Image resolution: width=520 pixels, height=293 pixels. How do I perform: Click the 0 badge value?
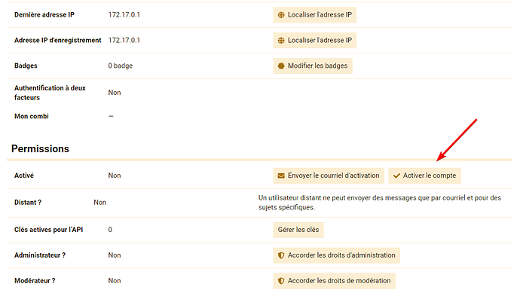(x=121, y=66)
